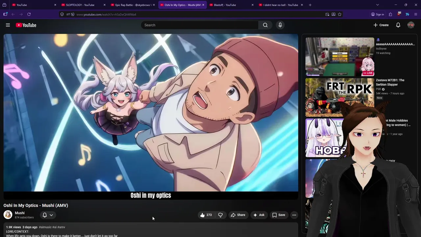Go forward using the browser forward arrow
This screenshot has width=421, height=237.
[21, 14]
